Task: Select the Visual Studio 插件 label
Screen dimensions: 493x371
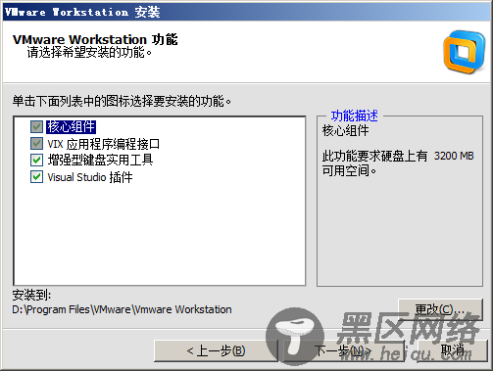Action: tap(90, 177)
